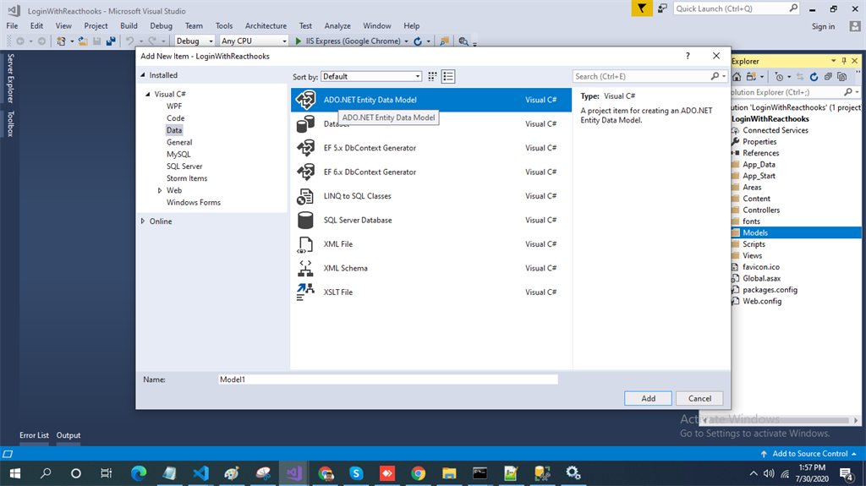Click the notifications flag icon in title bar

point(643,8)
